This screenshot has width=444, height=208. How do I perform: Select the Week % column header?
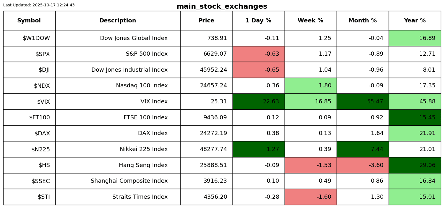tap(310, 21)
